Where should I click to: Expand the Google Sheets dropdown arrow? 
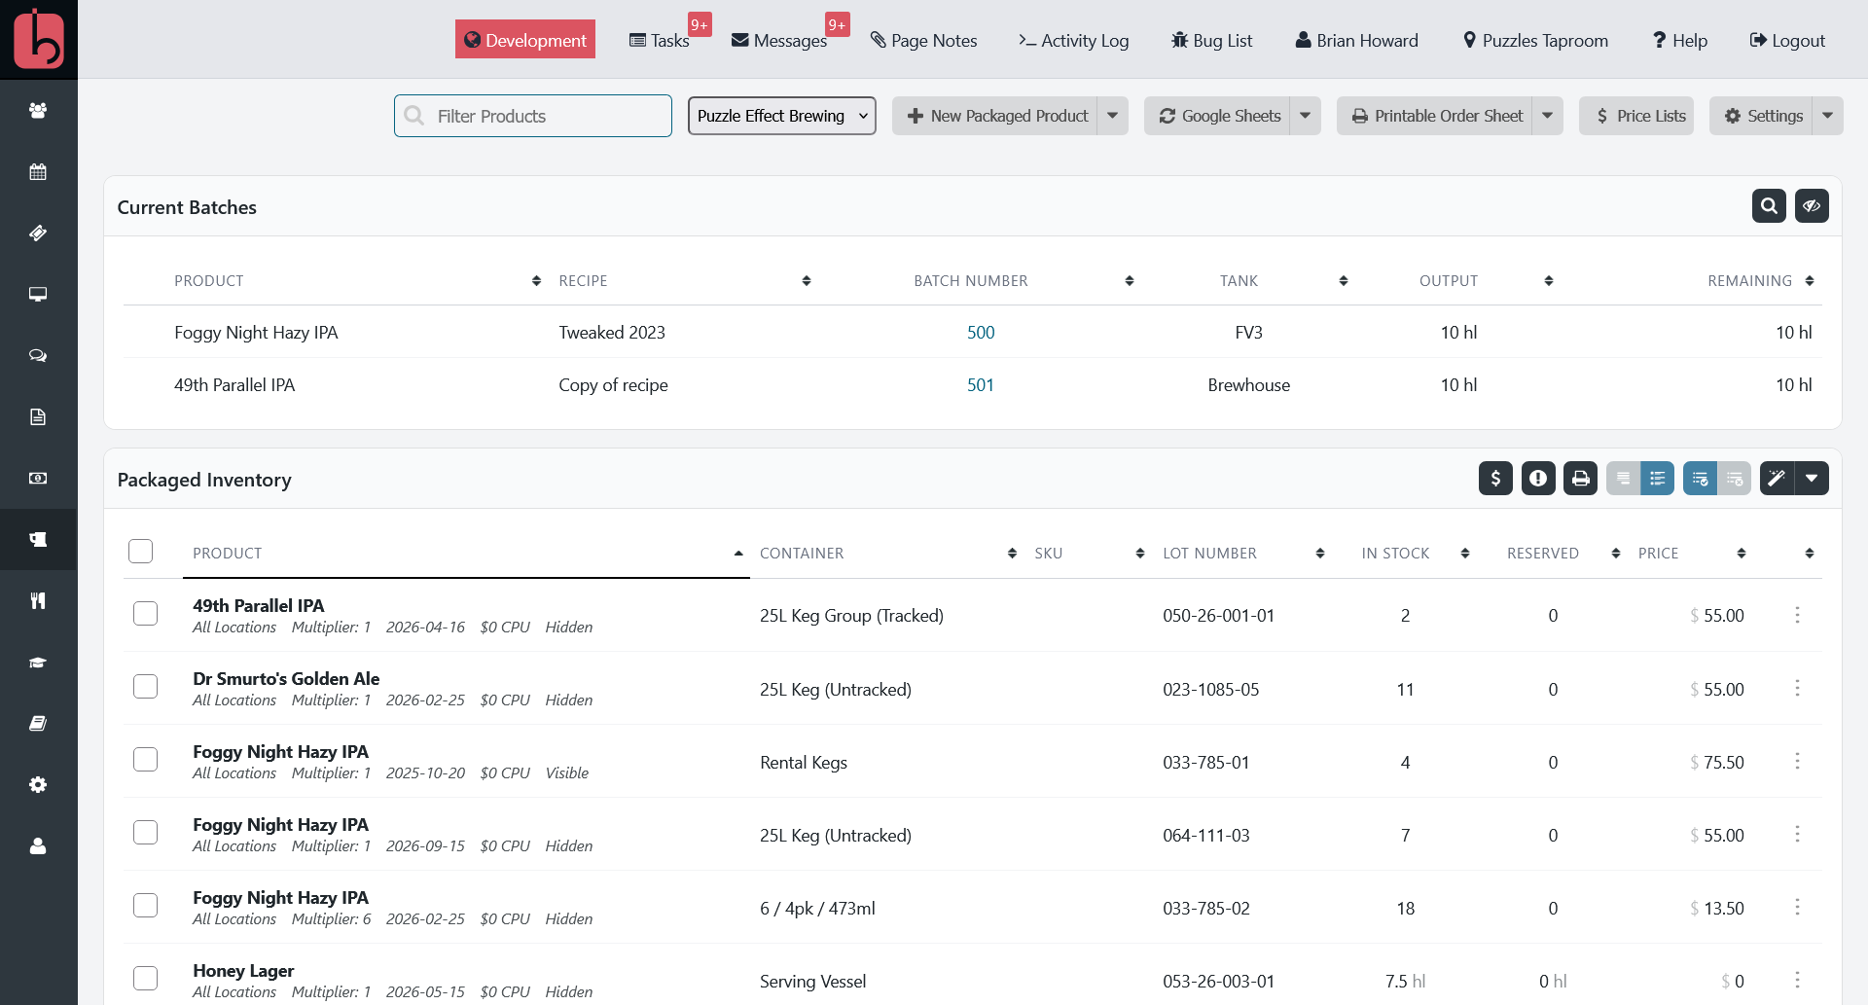(x=1305, y=116)
